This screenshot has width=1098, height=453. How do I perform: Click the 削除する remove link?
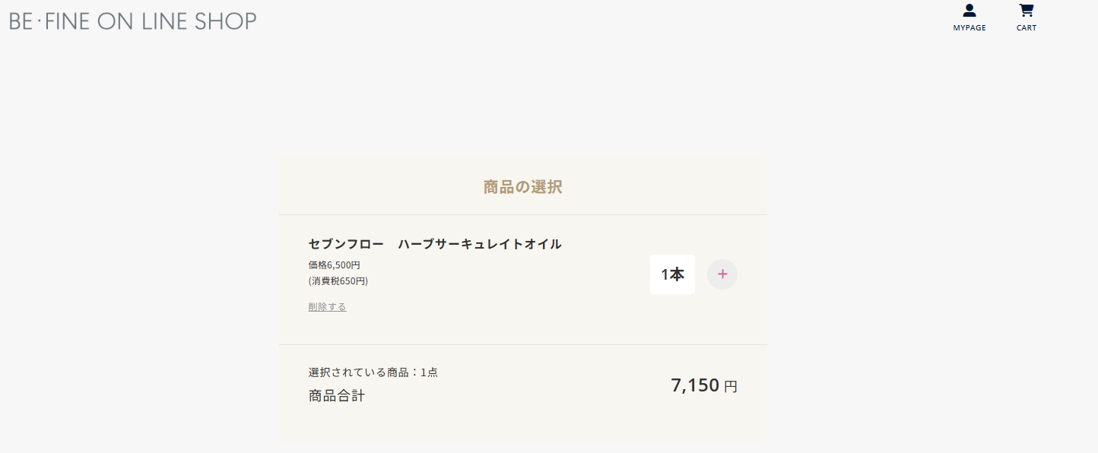[328, 307]
